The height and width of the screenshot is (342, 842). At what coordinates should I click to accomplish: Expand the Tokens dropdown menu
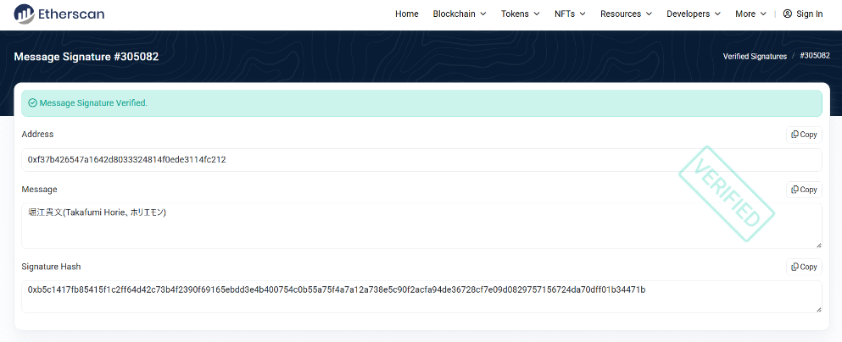[x=520, y=14]
